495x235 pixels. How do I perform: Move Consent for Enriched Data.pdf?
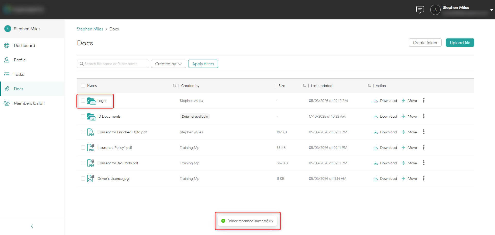pos(409,132)
